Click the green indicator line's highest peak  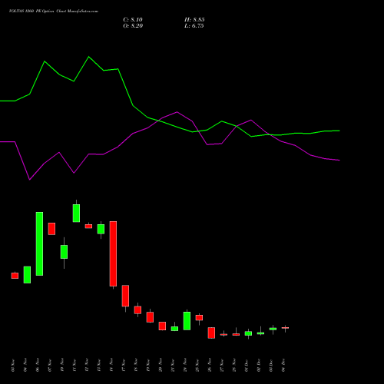click(x=88, y=57)
